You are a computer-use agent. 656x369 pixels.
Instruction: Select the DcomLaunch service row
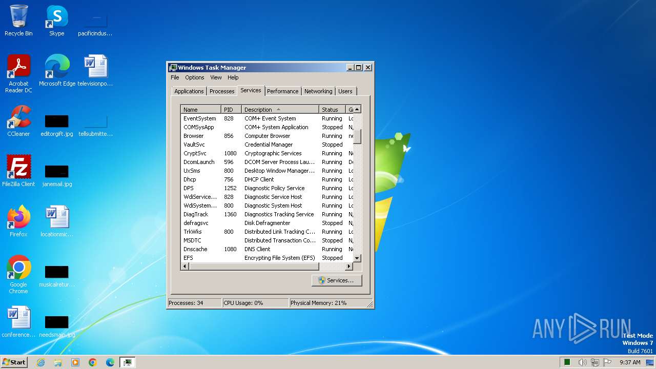pos(267,162)
